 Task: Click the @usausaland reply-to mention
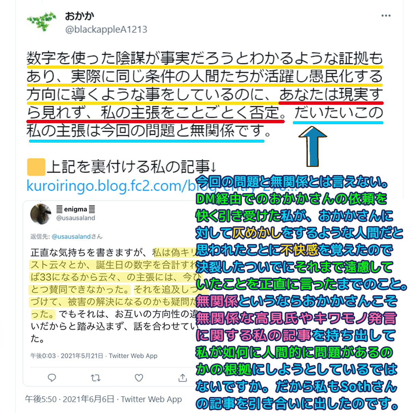point(71,236)
